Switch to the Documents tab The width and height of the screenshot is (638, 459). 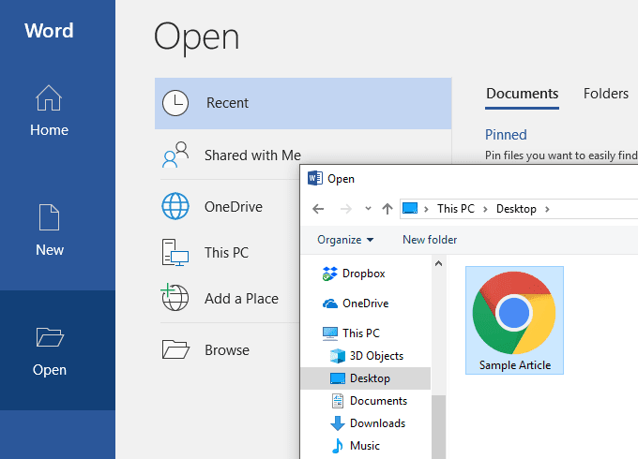click(522, 94)
